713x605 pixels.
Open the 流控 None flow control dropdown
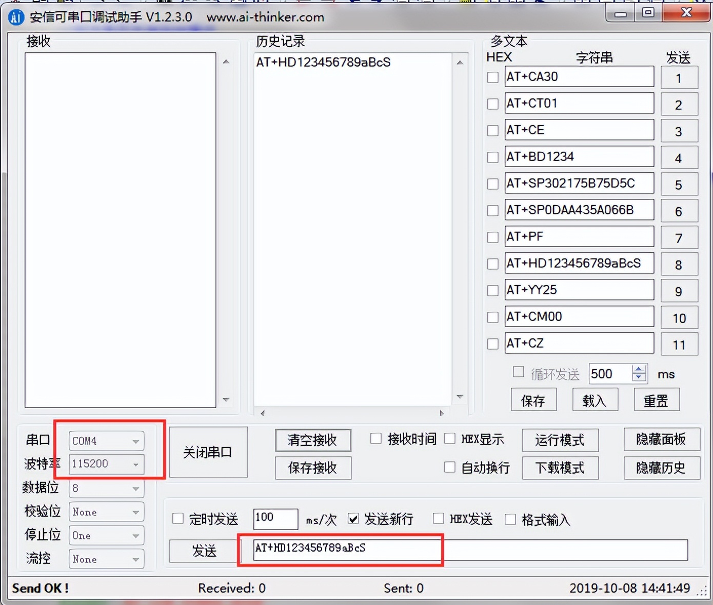click(135, 559)
